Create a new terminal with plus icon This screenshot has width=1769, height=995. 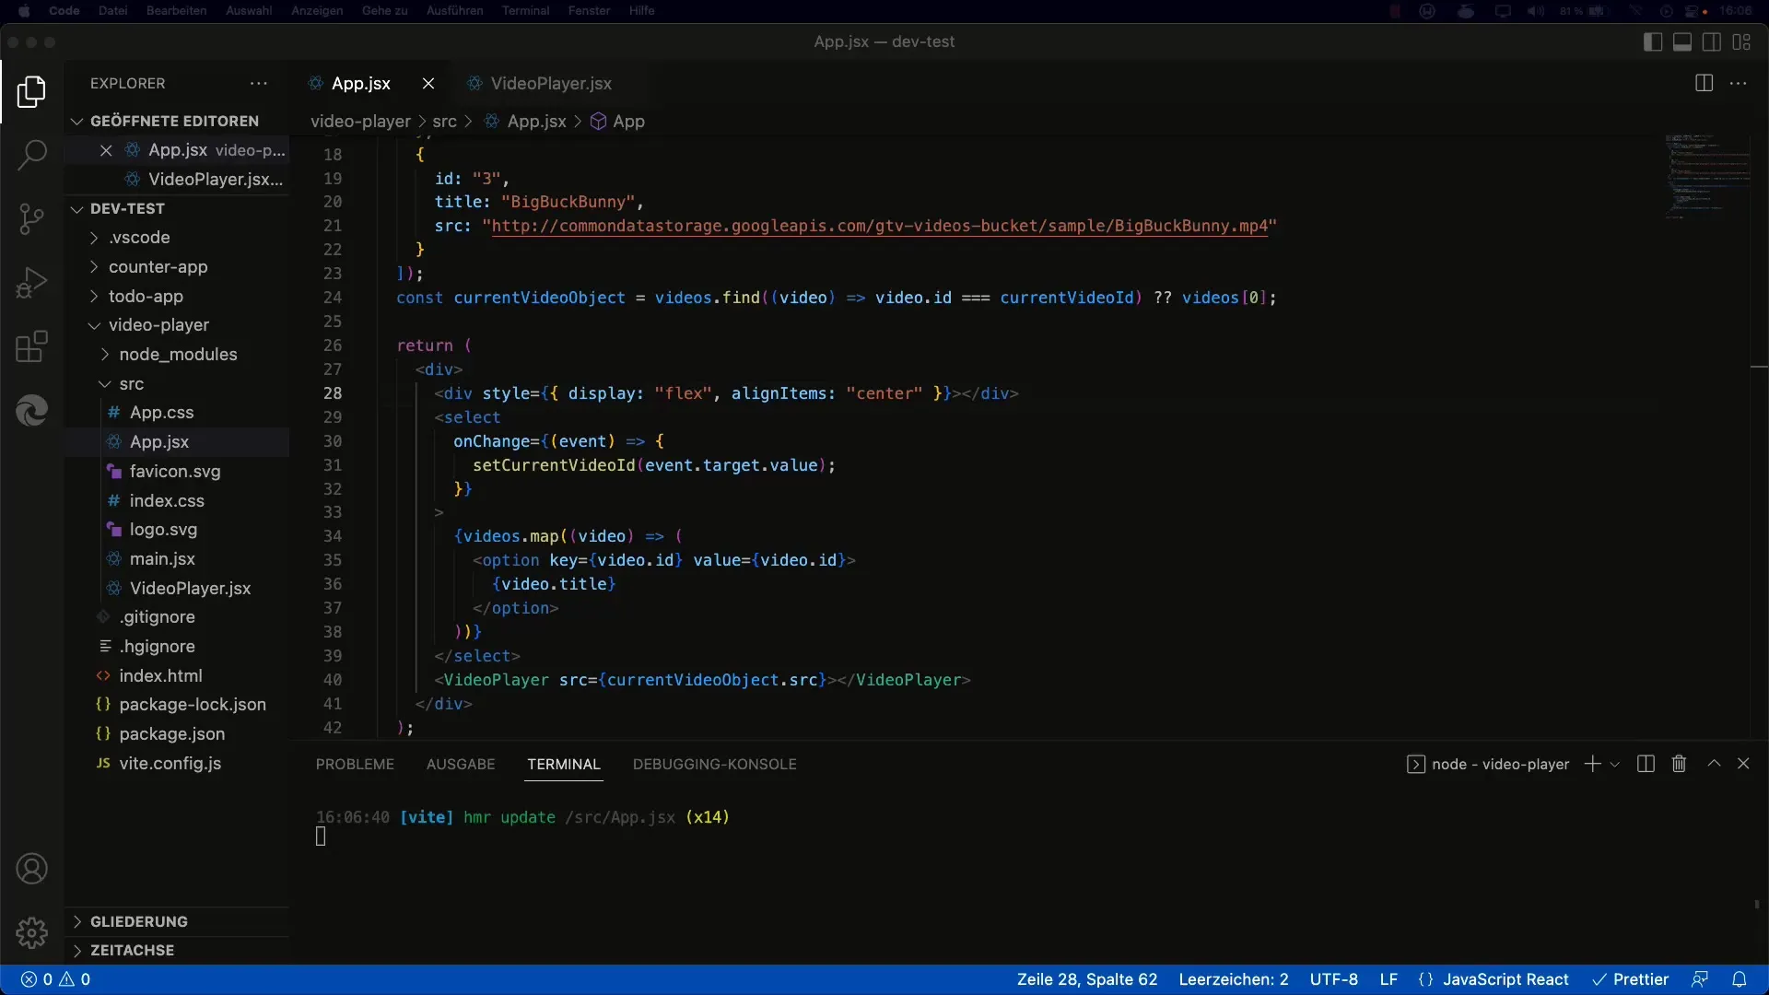pyautogui.click(x=1592, y=764)
